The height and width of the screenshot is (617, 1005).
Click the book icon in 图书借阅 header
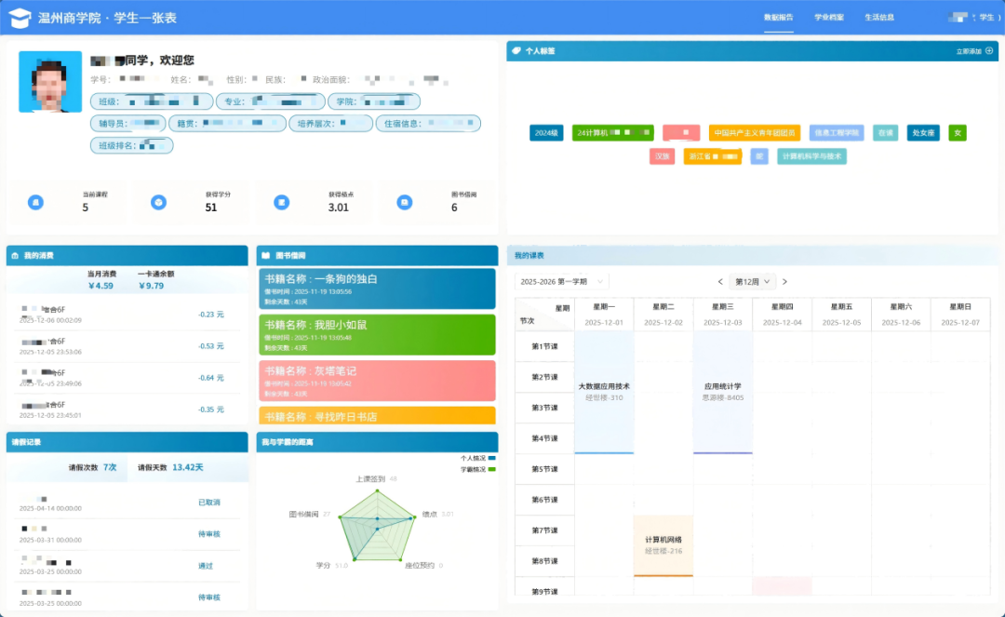265,255
